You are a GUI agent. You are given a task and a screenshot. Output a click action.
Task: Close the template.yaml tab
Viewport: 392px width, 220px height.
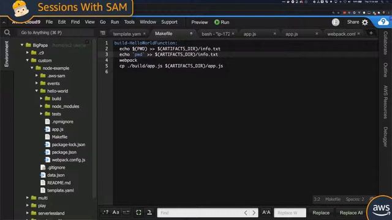[x=145, y=34]
